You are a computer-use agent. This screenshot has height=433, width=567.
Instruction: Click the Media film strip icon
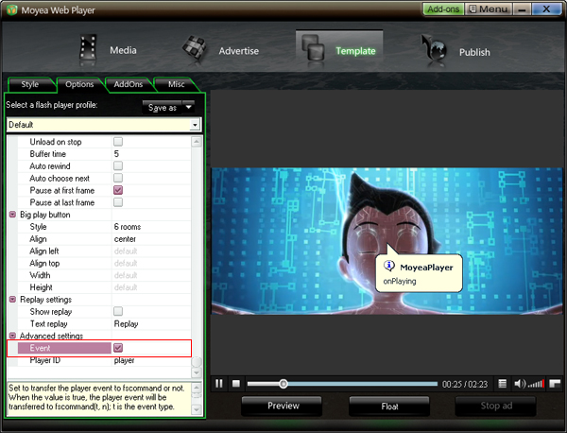coord(88,48)
